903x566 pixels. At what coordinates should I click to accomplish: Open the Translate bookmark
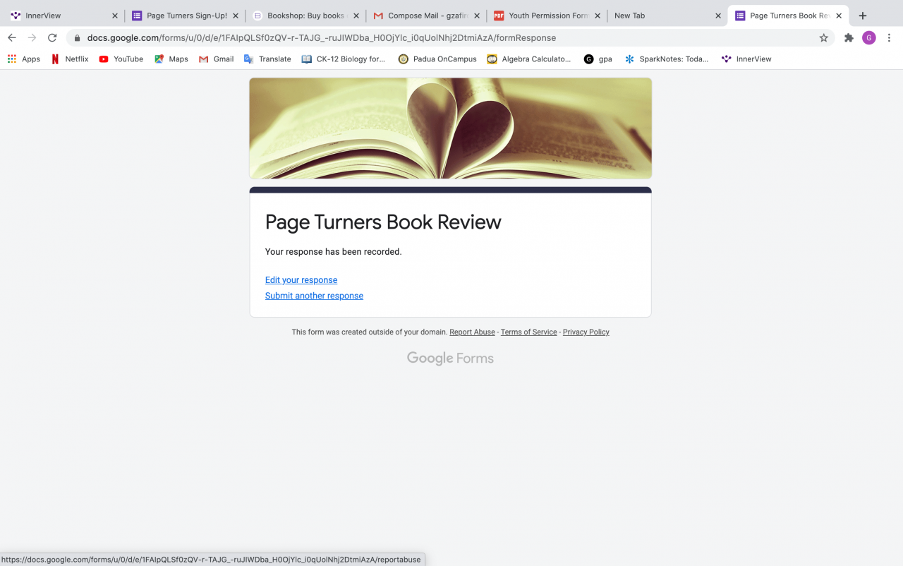tap(267, 59)
